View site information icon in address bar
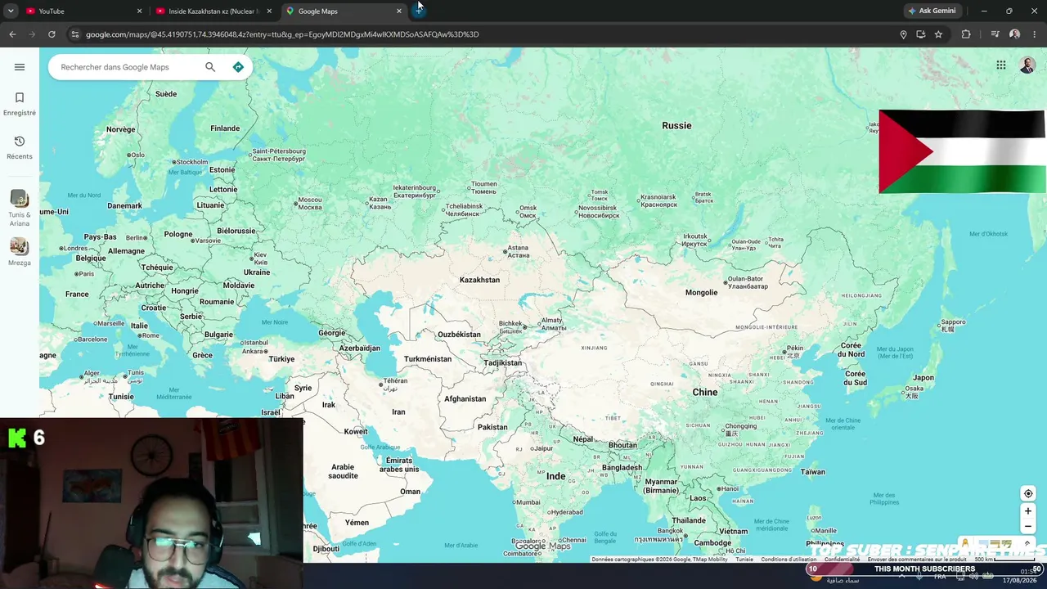Image resolution: width=1047 pixels, height=589 pixels. coord(74,34)
